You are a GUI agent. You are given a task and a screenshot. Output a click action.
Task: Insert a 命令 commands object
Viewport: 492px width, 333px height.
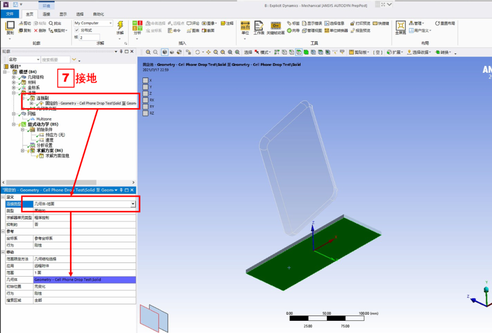click(174, 30)
